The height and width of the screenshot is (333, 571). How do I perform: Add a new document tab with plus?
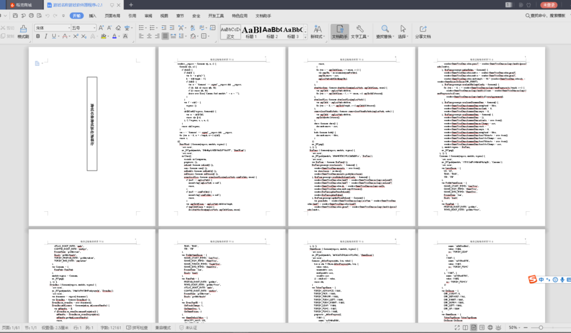[x=131, y=5]
